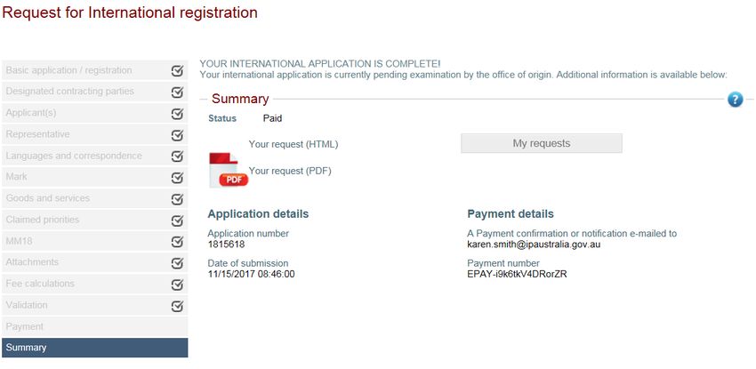Open Your request (HTML) link
This screenshot has width=756, height=369.
(x=294, y=145)
